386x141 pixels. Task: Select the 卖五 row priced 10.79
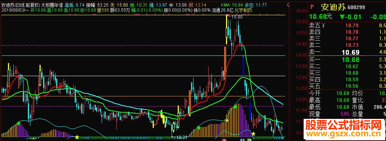coord(347,25)
